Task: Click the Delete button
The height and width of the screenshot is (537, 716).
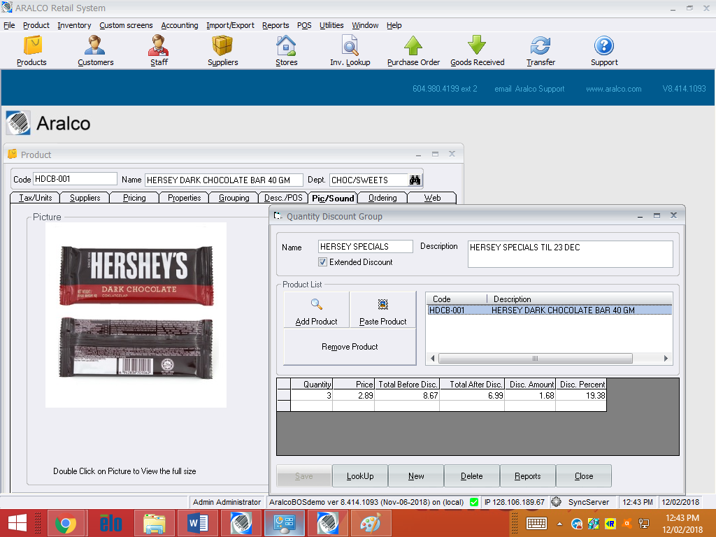Action: [x=472, y=475]
